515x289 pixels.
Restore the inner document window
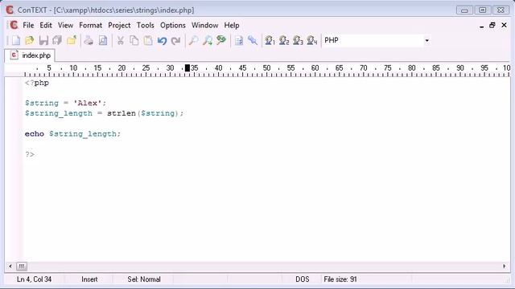click(x=492, y=25)
